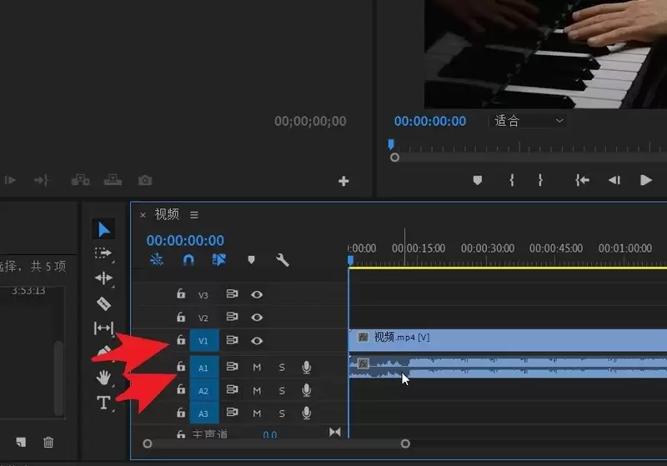The width and height of the screenshot is (667, 466).
Task: Open the 适合 zoom level dropdown
Action: pos(528,121)
